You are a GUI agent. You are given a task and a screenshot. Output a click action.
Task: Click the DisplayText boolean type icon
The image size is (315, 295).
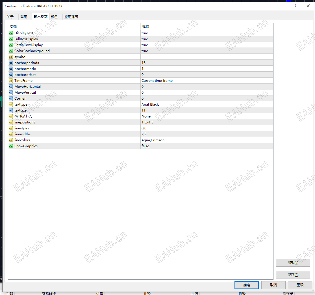[11, 33]
